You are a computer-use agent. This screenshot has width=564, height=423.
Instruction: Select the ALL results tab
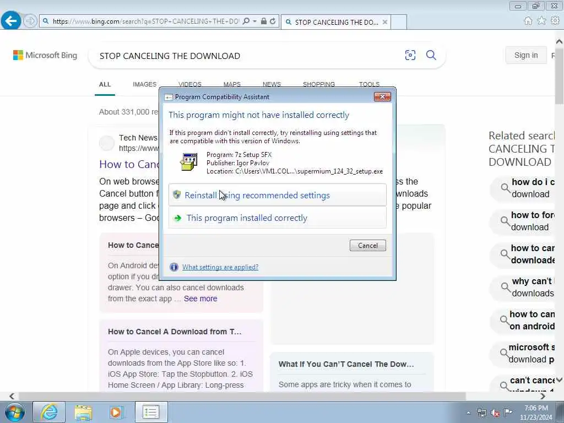[105, 84]
